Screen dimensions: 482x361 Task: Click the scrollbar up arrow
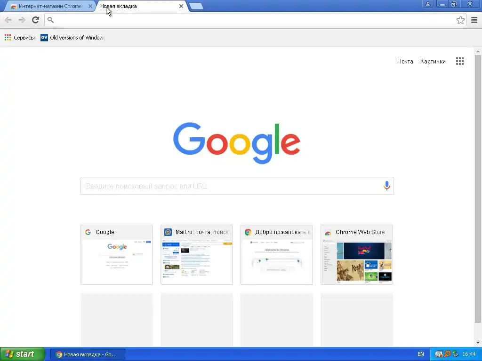tap(478, 51)
